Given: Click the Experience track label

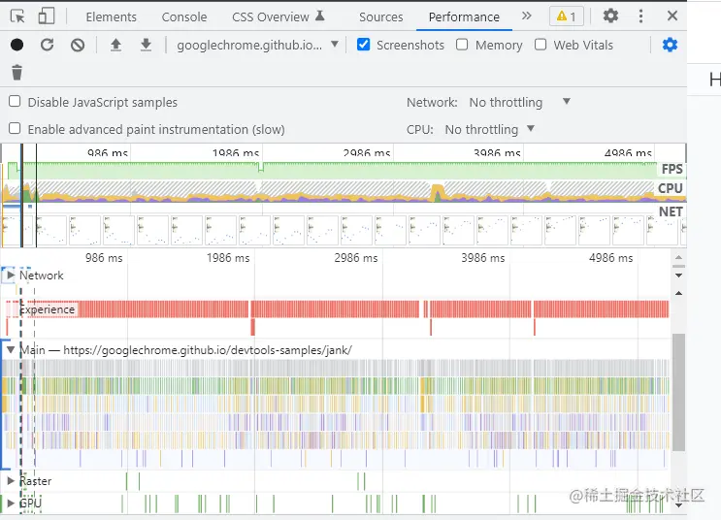Looking at the screenshot, I should (48, 309).
